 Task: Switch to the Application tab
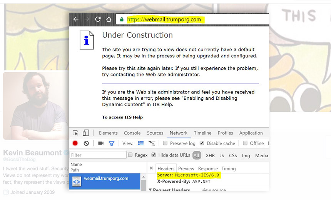point(251,133)
